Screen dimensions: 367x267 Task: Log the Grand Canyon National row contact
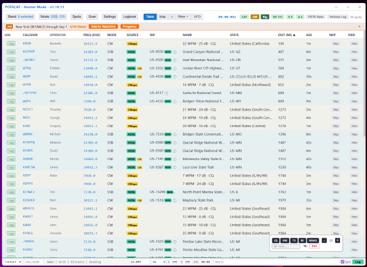click(x=11, y=52)
